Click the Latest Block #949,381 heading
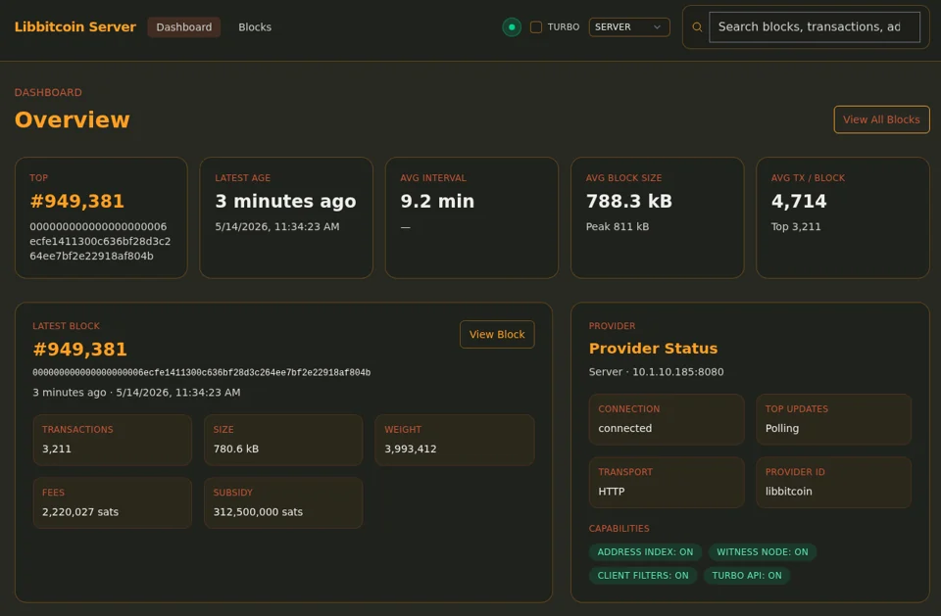Viewport: 941px width, 616px height. click(79, 349)
